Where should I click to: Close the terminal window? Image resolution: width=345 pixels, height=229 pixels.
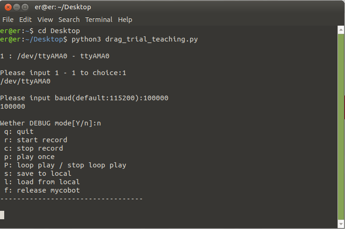pyautogui.click(x=7, y=7)
